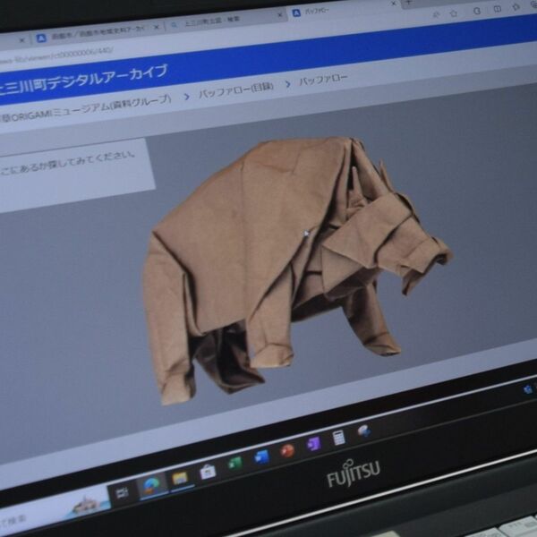Open a new browser tab

408,2
